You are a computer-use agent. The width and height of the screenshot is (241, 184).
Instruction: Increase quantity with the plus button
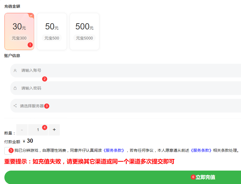54,130
